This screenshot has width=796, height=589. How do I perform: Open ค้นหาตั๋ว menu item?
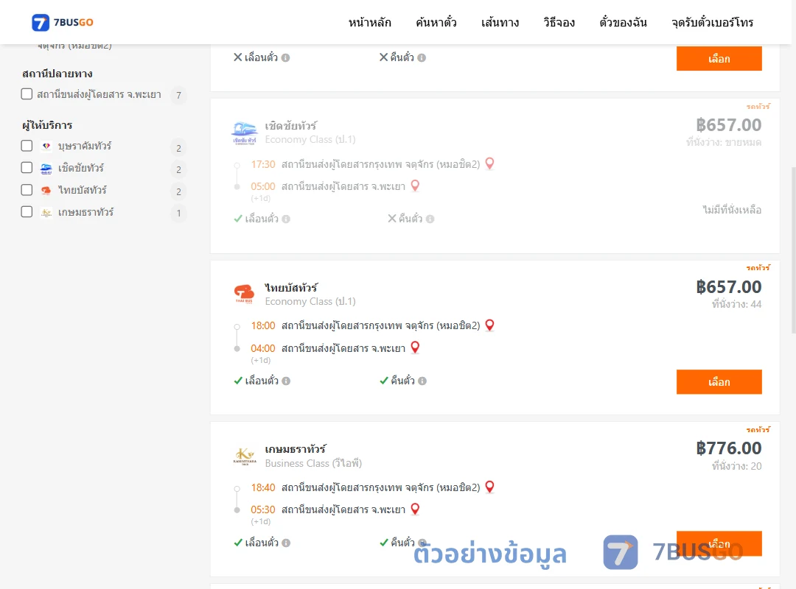436,22
